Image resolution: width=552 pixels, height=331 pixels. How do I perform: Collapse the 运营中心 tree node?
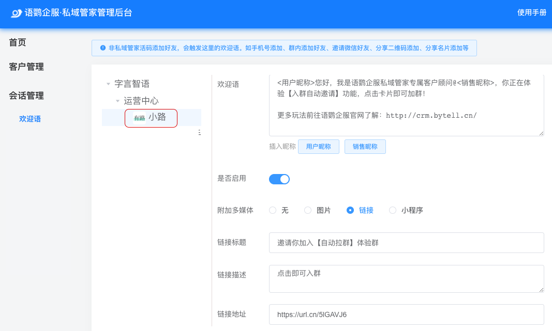click(117, 101)
